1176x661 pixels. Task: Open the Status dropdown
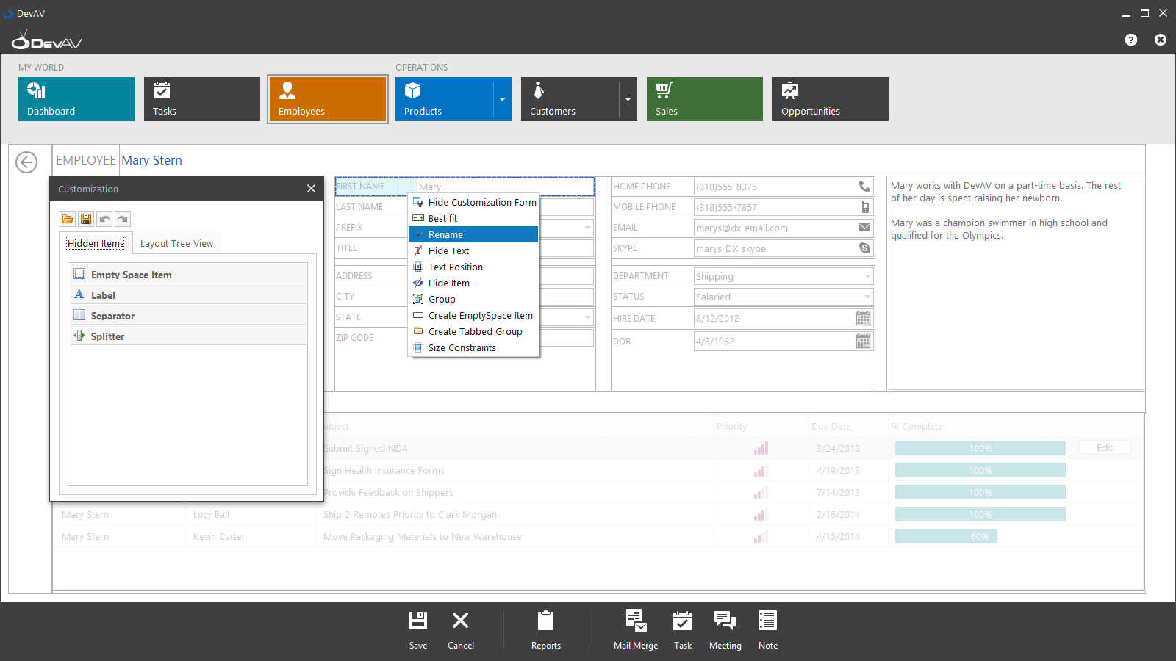pos(867,297)
